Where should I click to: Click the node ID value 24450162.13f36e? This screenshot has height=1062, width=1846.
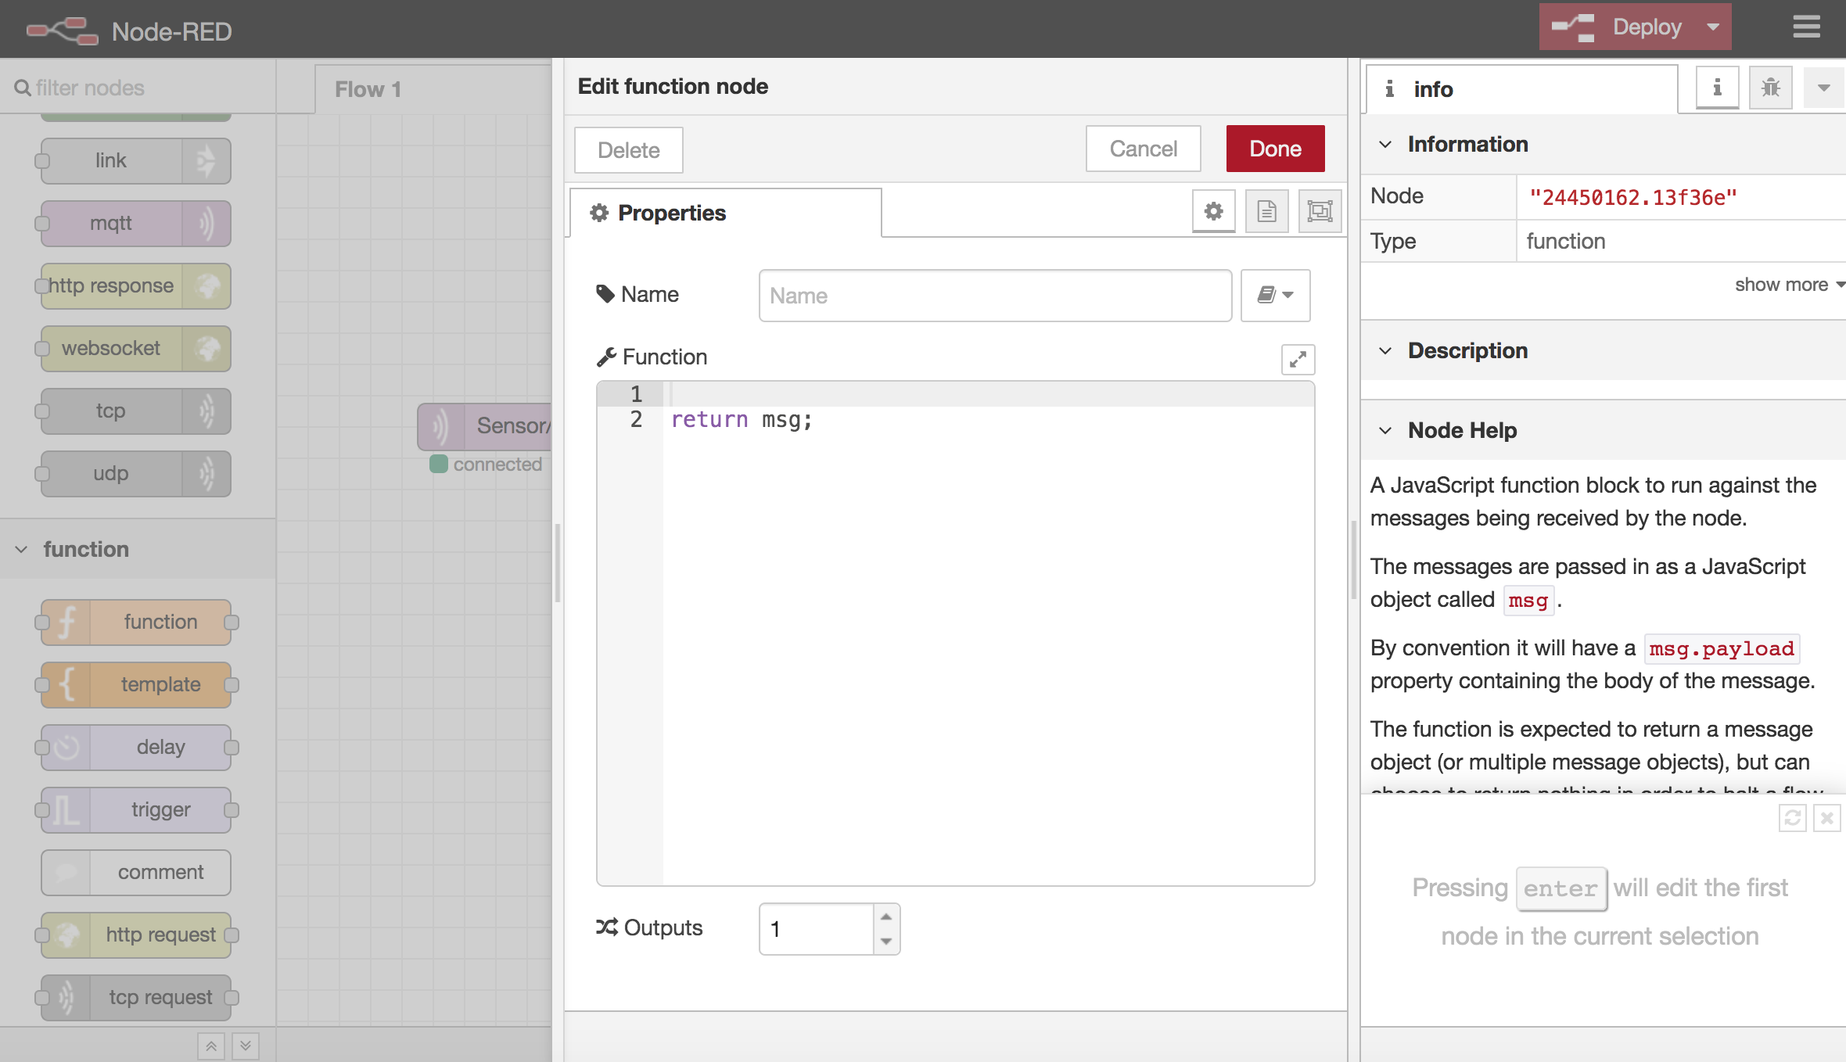click(x=1632, y=197)
